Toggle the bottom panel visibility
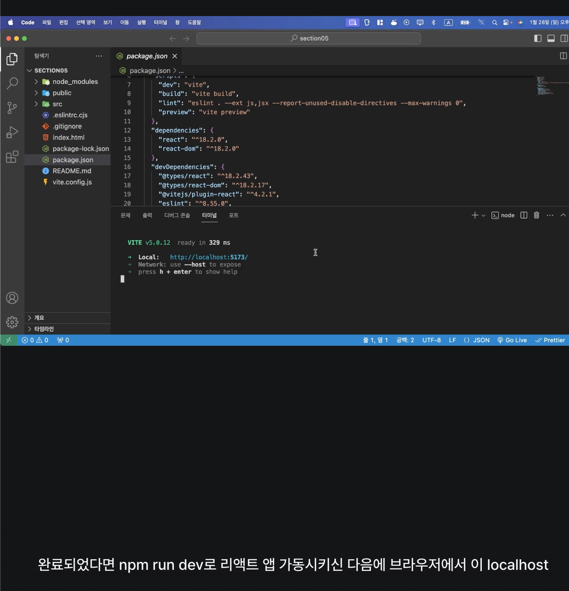 tap(551, 39)
